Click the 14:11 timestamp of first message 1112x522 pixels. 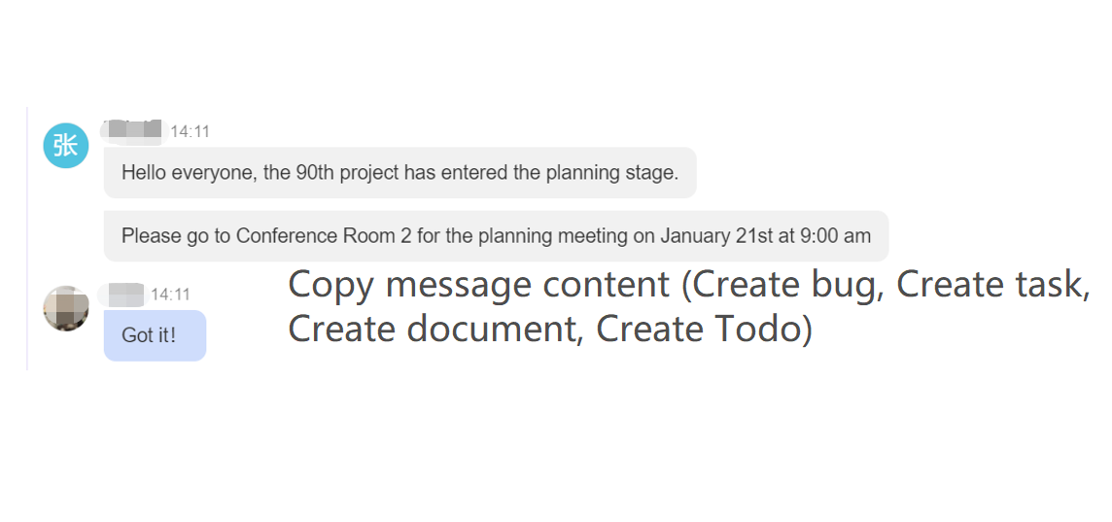pos(191,132)
